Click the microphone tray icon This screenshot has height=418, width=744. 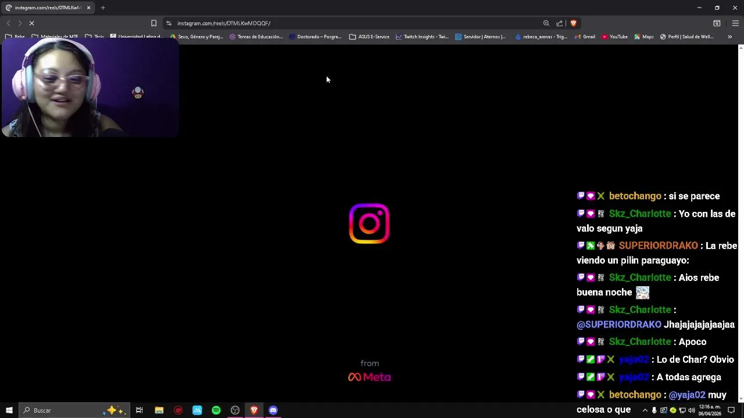point(654,410)
